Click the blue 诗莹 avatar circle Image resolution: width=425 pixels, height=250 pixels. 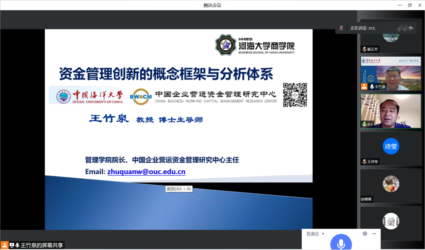pyautogui.click(x=391, y=146)
